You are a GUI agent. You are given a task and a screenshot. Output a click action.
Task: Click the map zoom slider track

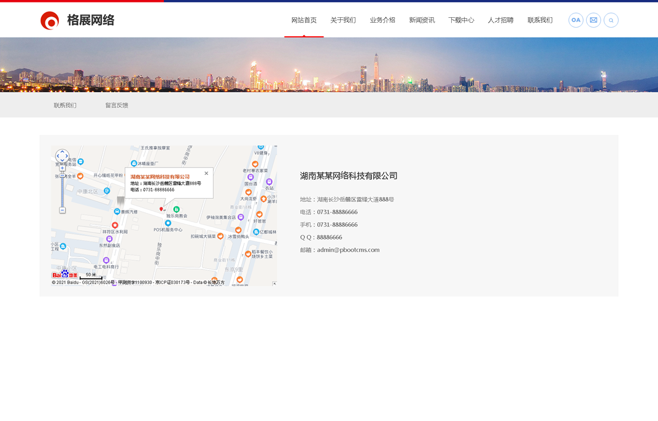pos(62,189)
